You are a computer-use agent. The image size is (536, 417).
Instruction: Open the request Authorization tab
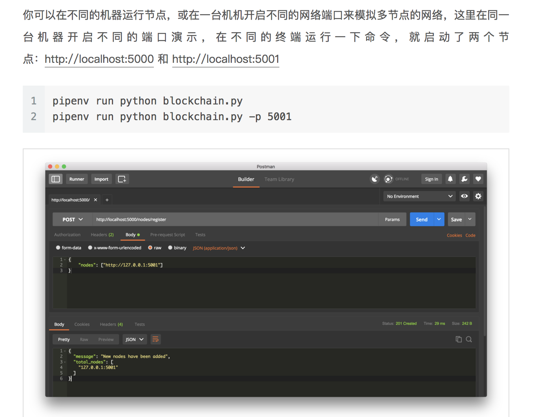pos(67,235)
